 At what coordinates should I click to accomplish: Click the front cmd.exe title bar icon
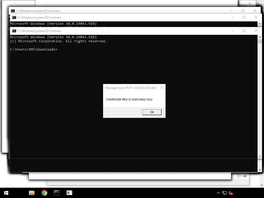coord(14,31)
